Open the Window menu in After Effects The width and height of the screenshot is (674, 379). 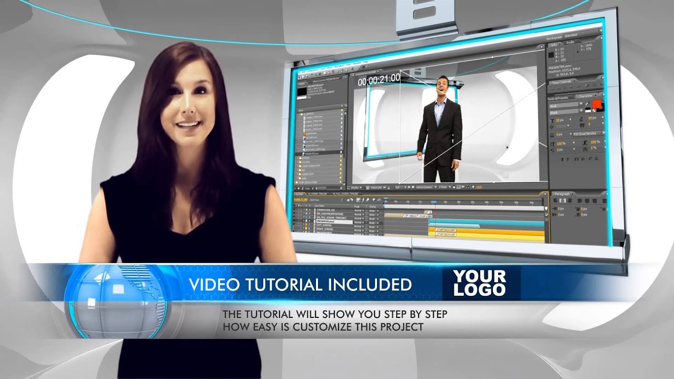coord(357,63)
